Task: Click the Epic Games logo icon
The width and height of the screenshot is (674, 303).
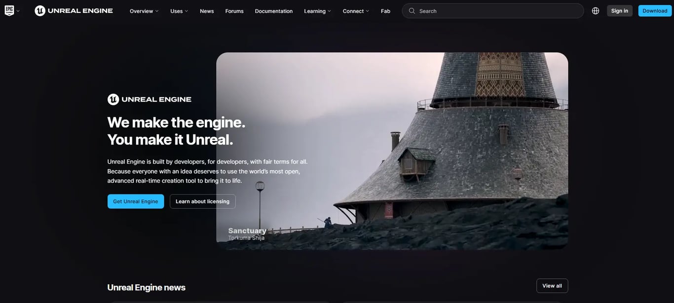Action: 9,11
